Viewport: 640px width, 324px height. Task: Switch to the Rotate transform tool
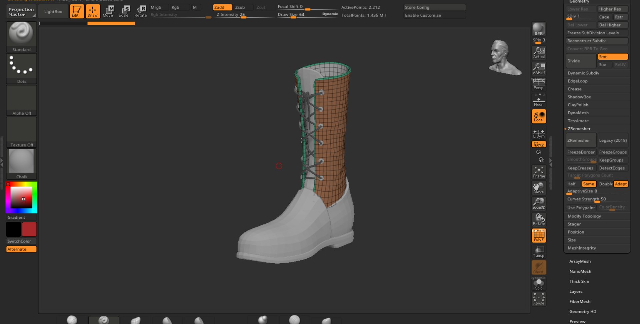(140, 11)
